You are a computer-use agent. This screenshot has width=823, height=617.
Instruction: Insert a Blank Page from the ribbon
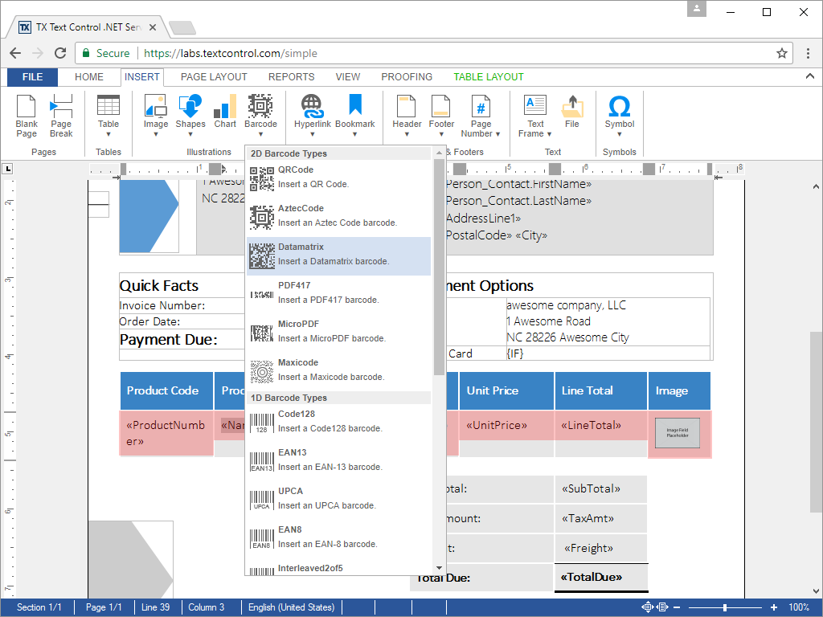pos(27,116)
